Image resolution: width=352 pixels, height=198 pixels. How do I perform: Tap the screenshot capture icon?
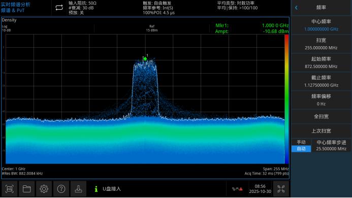(x=10, y=189)
